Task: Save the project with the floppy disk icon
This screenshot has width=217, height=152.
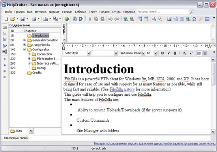Action: click(x=22, y=19)
